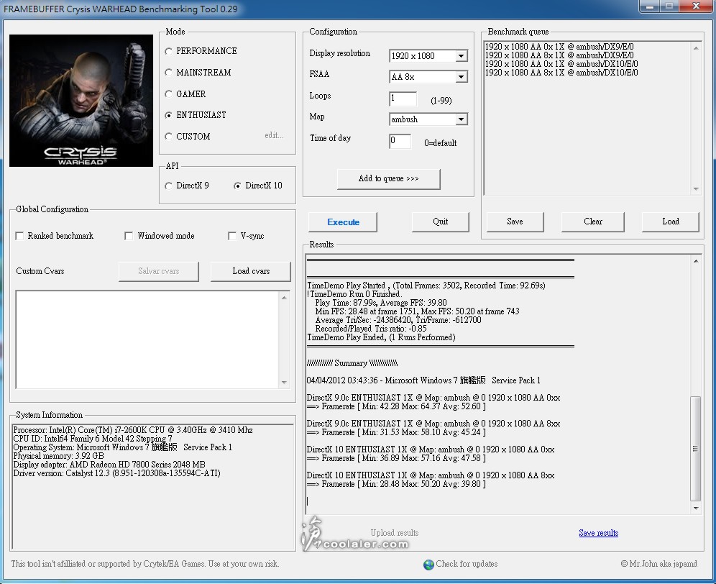Image resolution: width=716 pixels, height=584 pixels.
Task: Click the Results panel scrollbar thumb
Action: point(695,448)
